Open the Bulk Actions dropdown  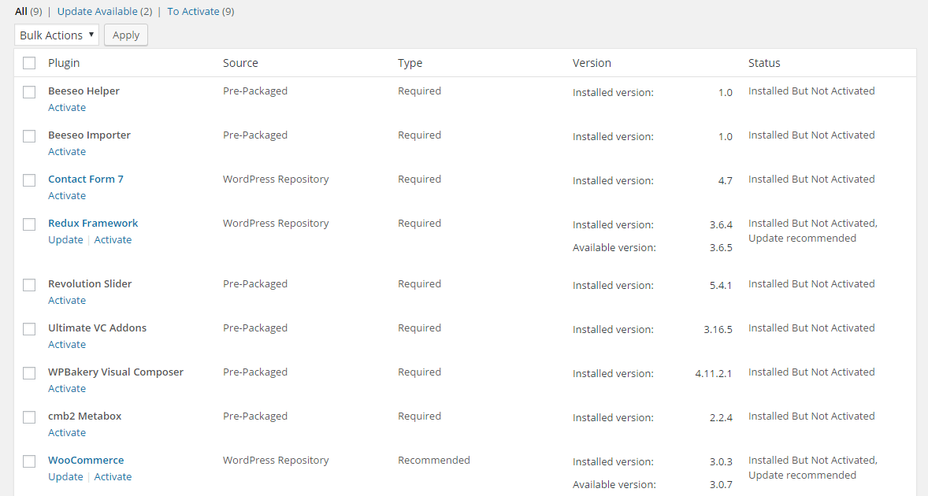point(57,35)
